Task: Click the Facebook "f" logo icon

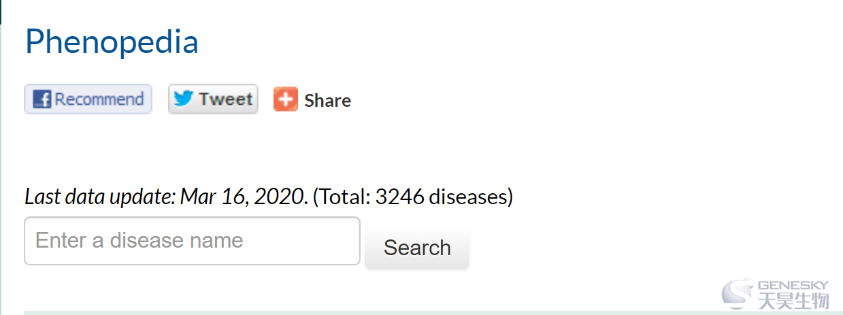Action: (x=42, y=99)
